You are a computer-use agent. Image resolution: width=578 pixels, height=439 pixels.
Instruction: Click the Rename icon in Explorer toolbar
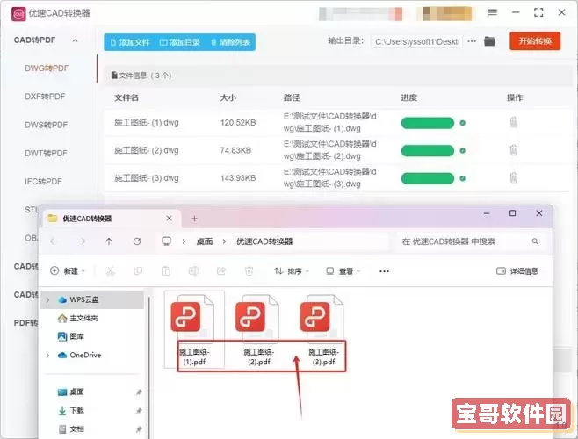click(x=193, y=271)
